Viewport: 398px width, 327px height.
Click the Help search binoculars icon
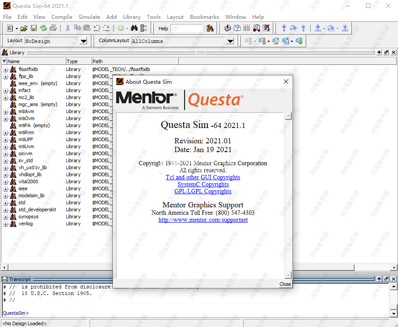tap(210, 28)
